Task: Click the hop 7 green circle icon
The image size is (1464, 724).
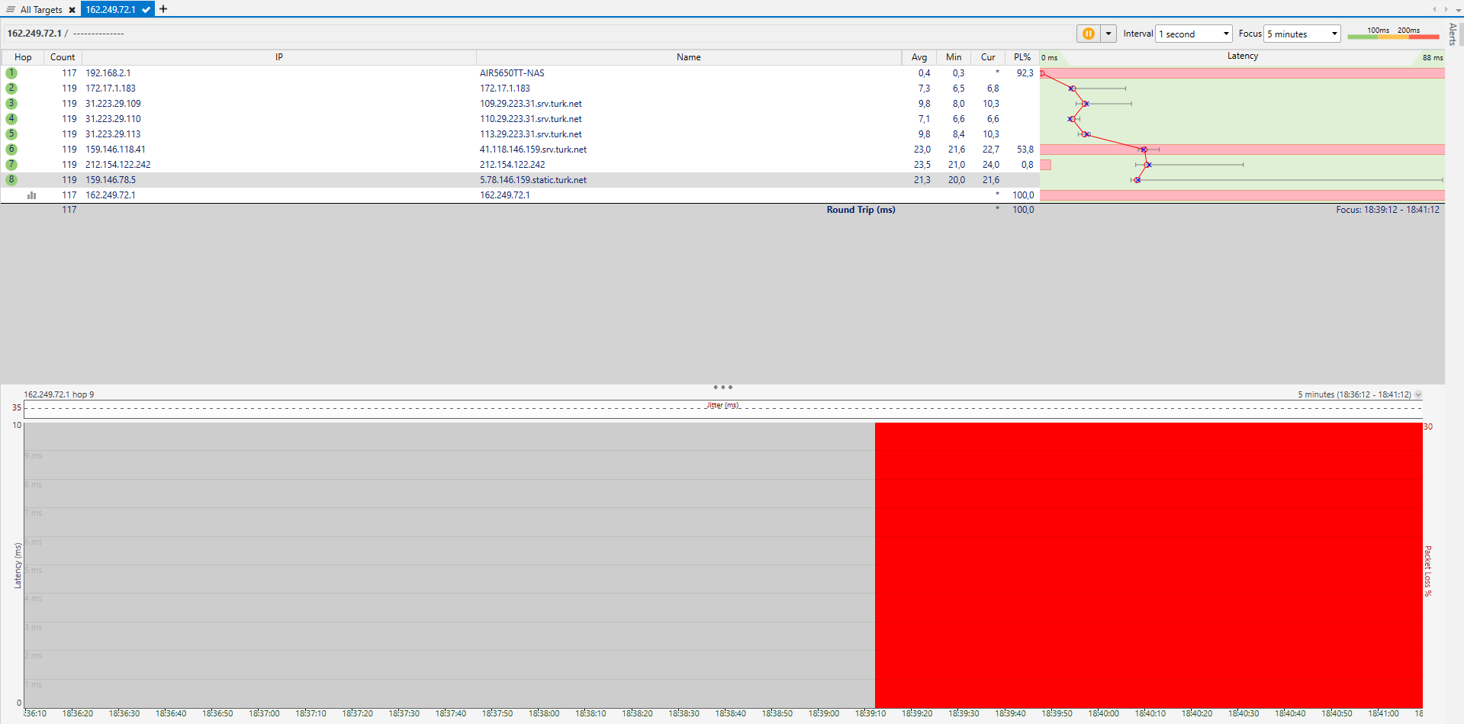Action: [x=11, y=165]
